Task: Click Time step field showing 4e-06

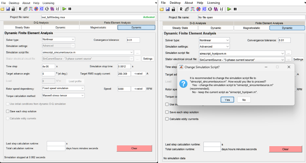Action: [48, 66]
